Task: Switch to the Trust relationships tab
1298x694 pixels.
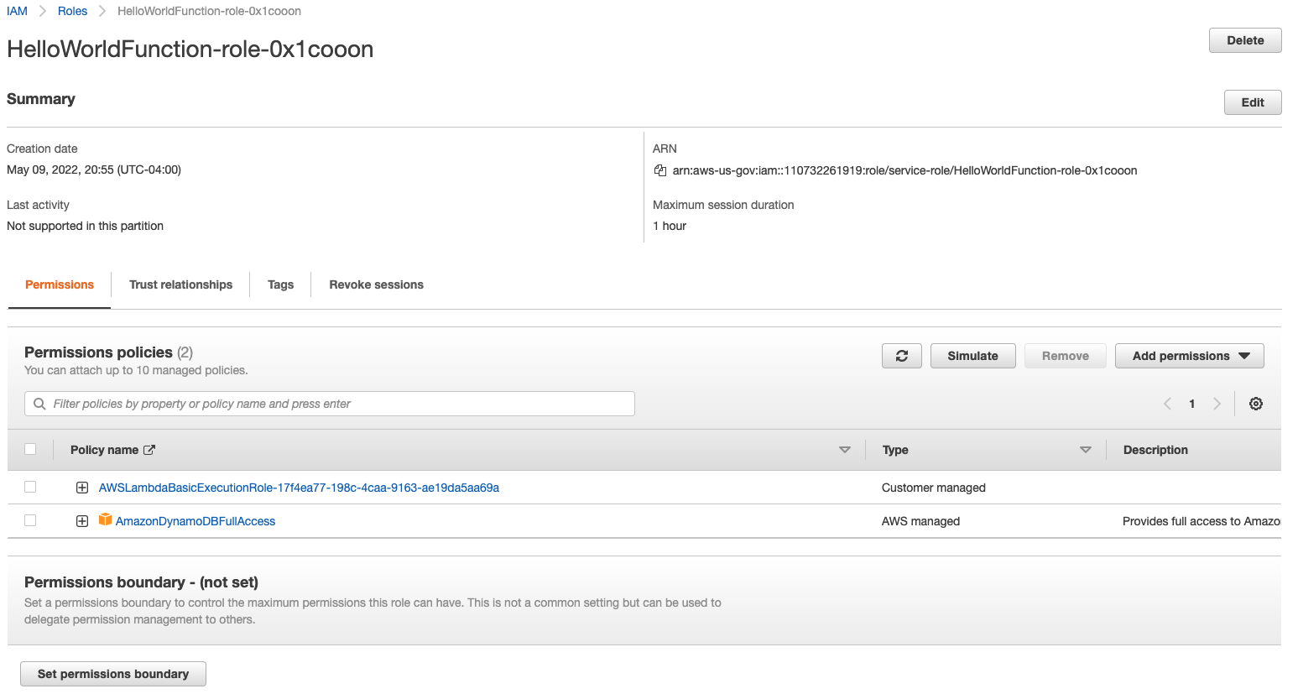Action: (x=180, y=284)
